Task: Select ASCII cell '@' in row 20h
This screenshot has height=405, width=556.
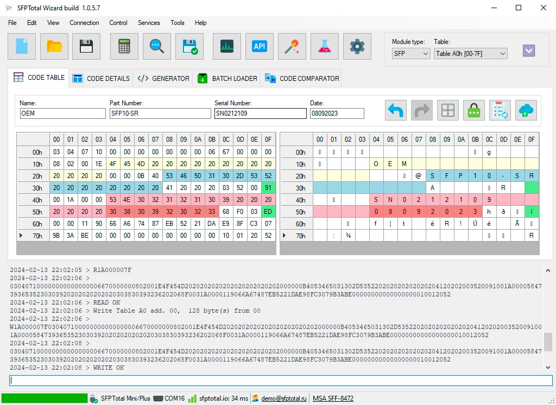Action: tap(419, 176)
